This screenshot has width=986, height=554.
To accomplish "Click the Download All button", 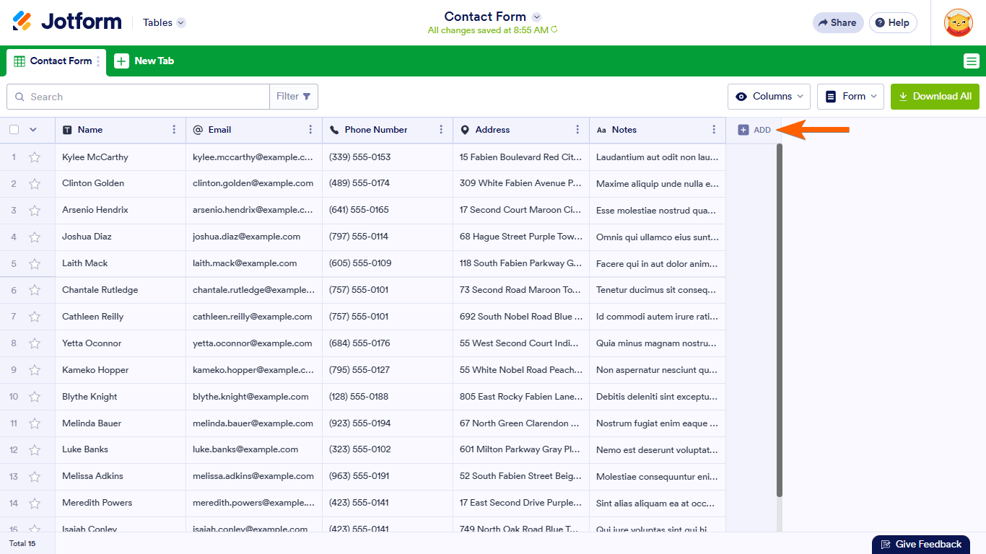I will pos(935,97).
